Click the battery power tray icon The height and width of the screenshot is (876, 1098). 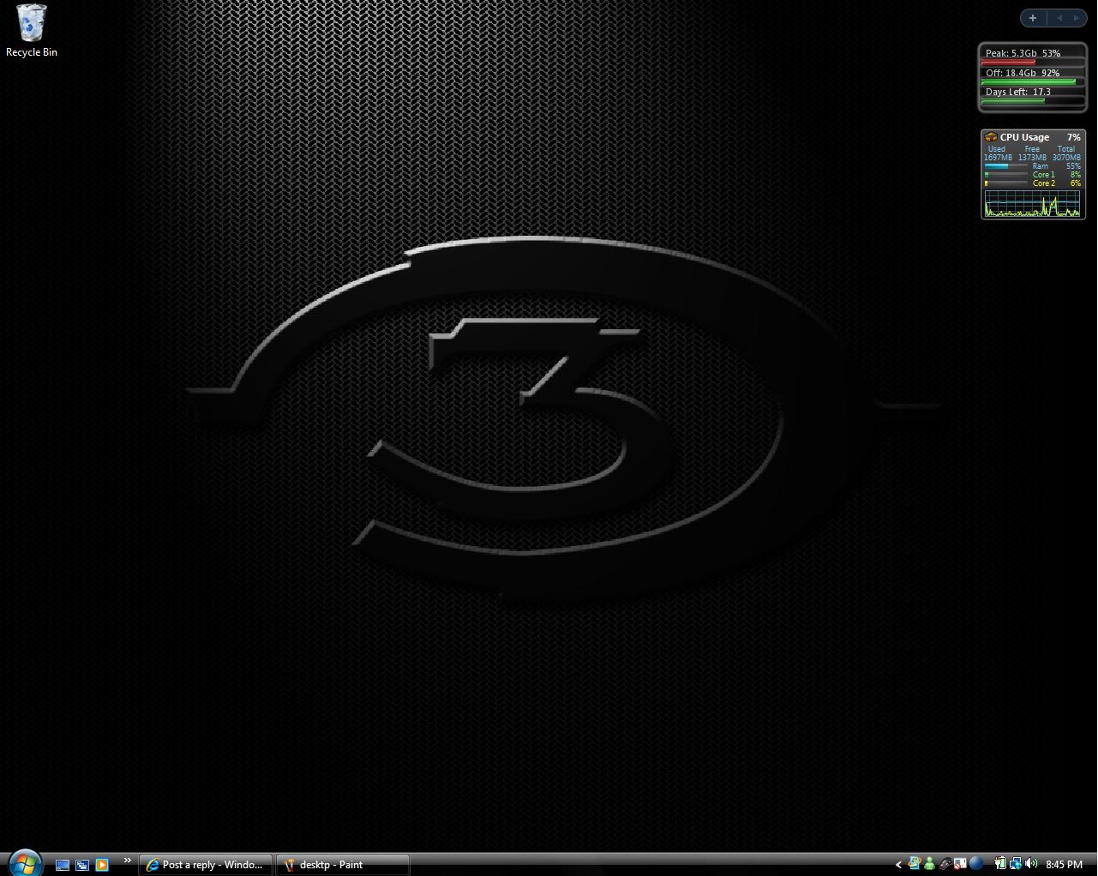coord(999,864)
